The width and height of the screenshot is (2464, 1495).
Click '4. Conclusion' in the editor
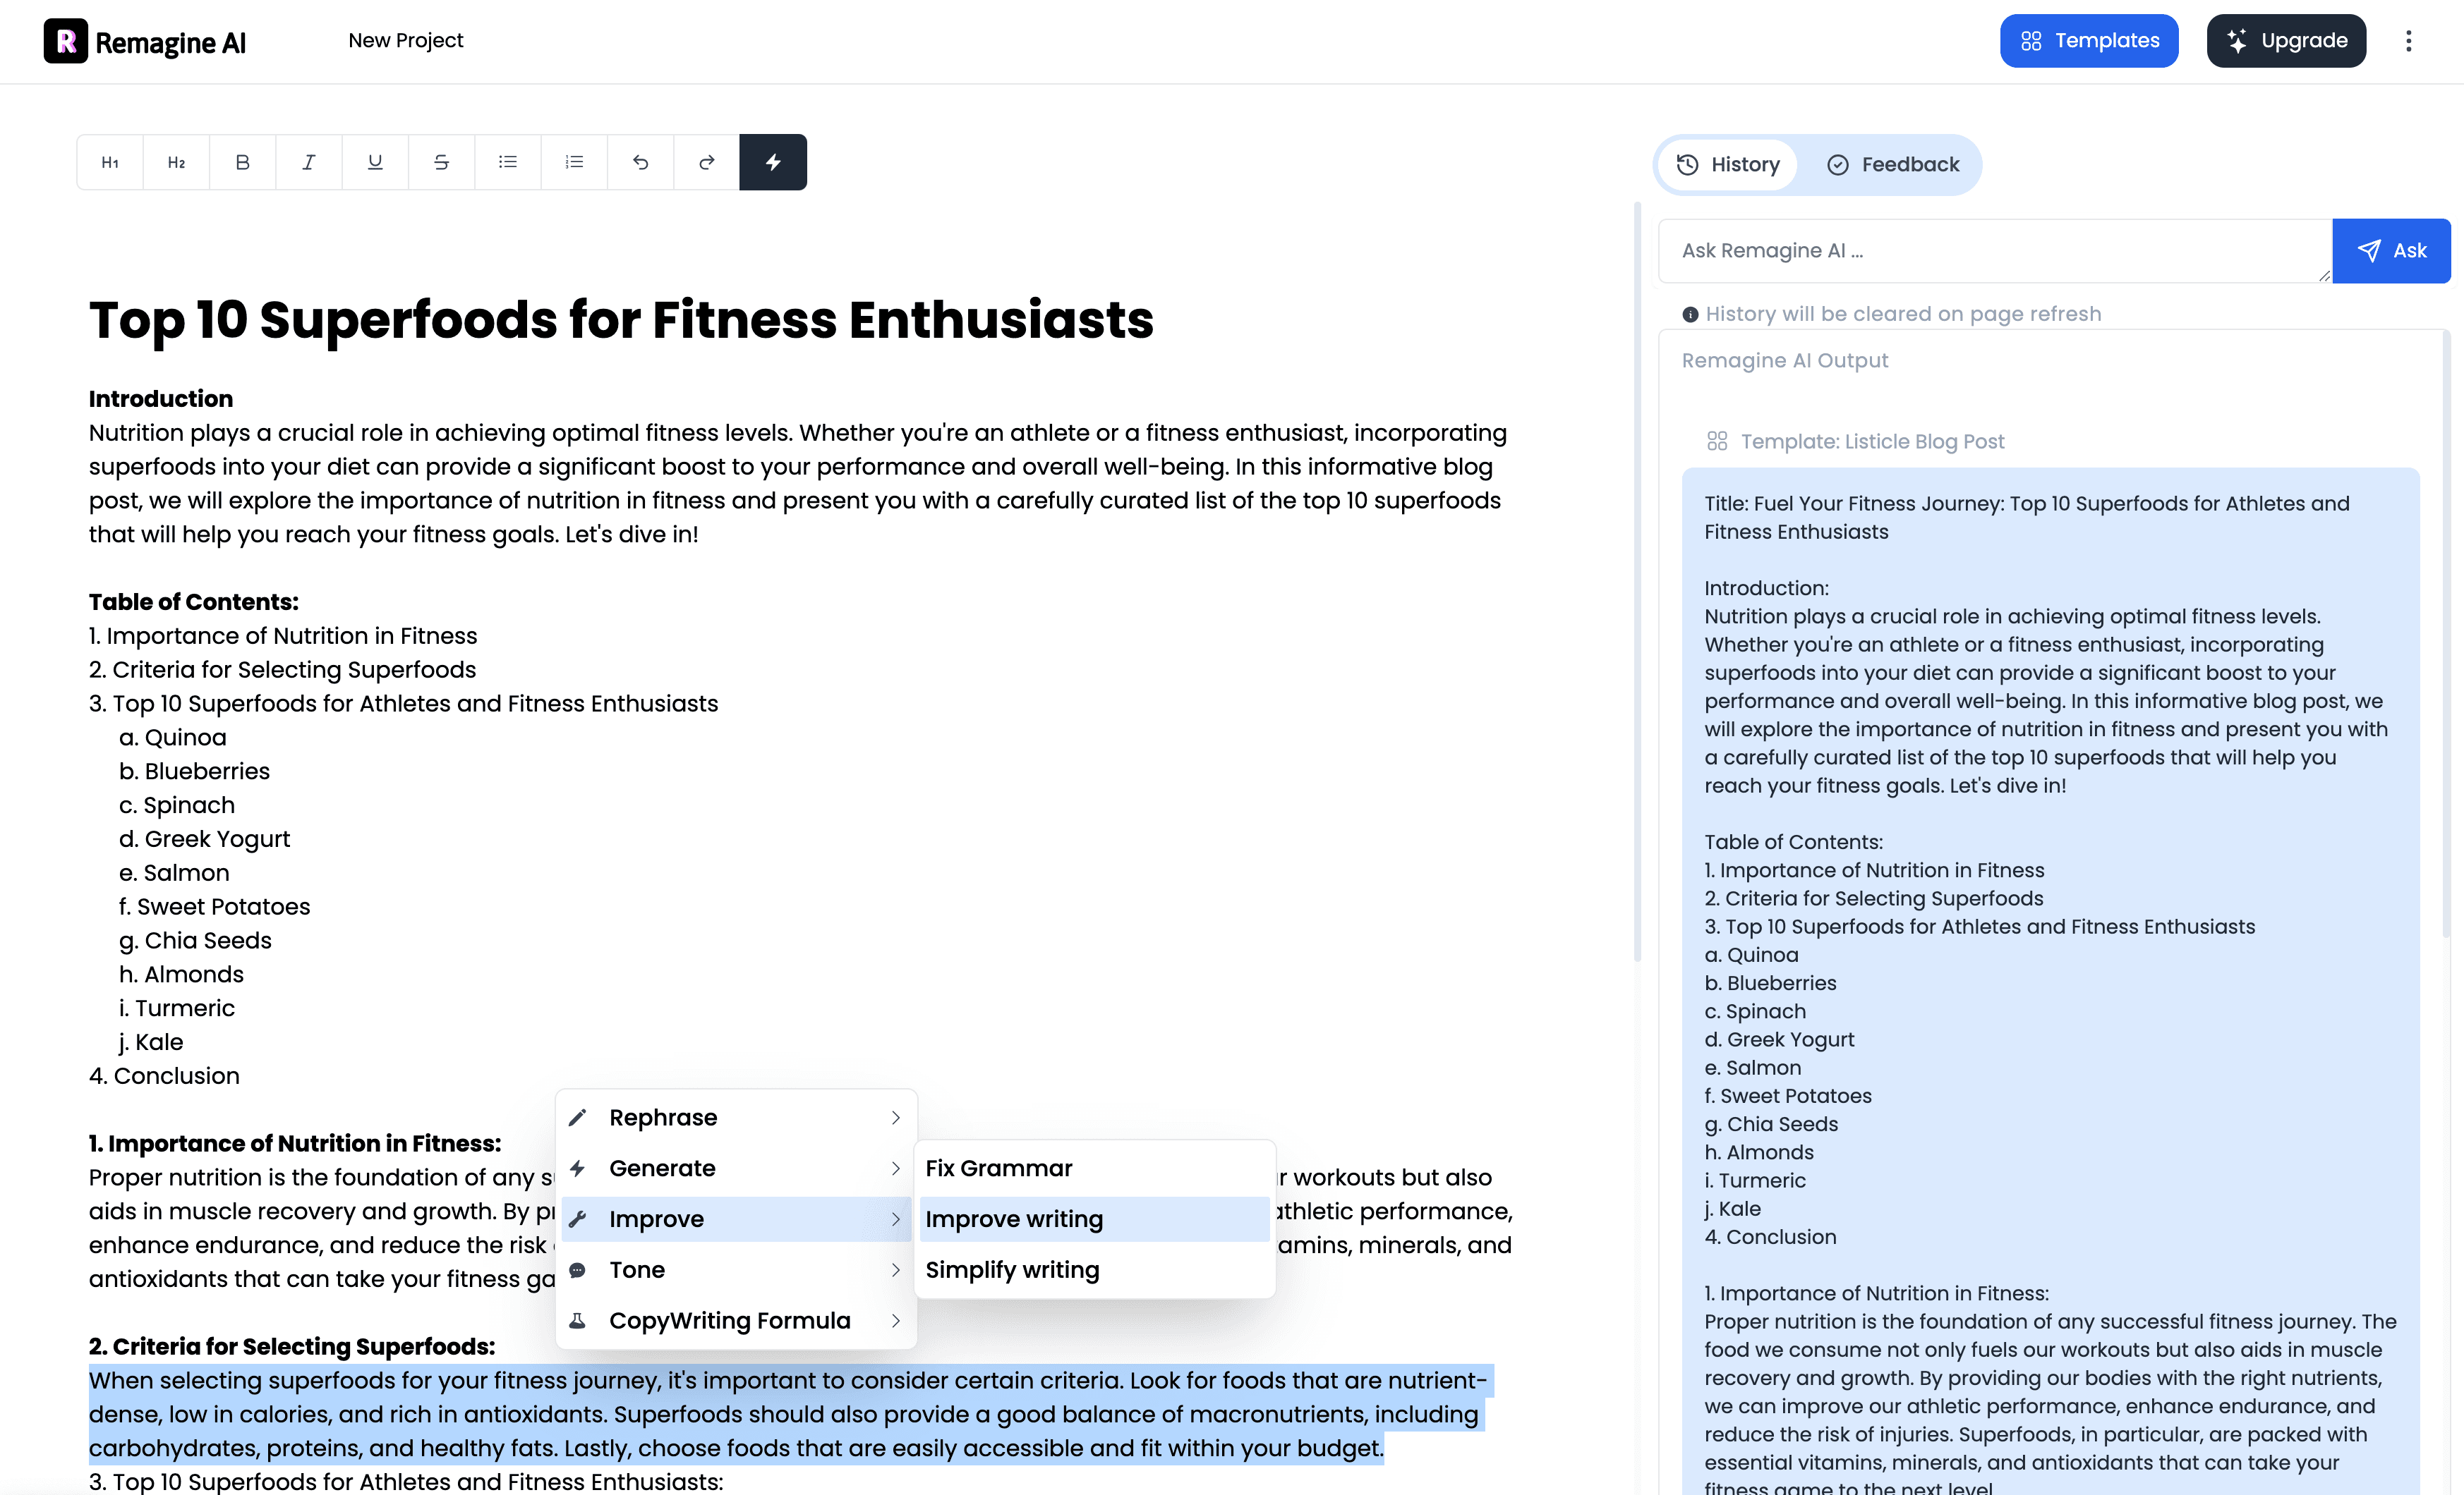pyautogui.click(x=164, y=1076)
